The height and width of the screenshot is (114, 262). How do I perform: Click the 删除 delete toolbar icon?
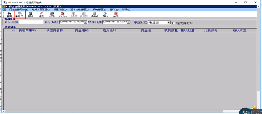(31, 15)
